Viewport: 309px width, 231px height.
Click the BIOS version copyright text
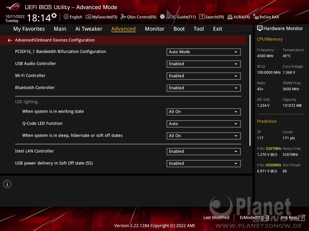[154, 226]
